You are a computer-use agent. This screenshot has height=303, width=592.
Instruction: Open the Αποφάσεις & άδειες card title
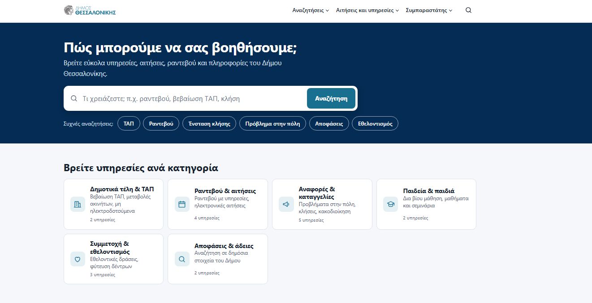coord(224,246)
